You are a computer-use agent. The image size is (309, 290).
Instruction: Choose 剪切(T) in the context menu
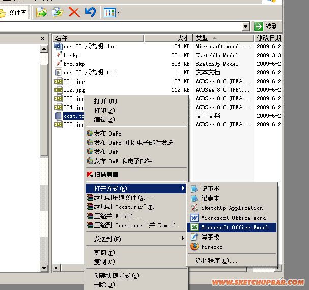[x=136, y=253]
